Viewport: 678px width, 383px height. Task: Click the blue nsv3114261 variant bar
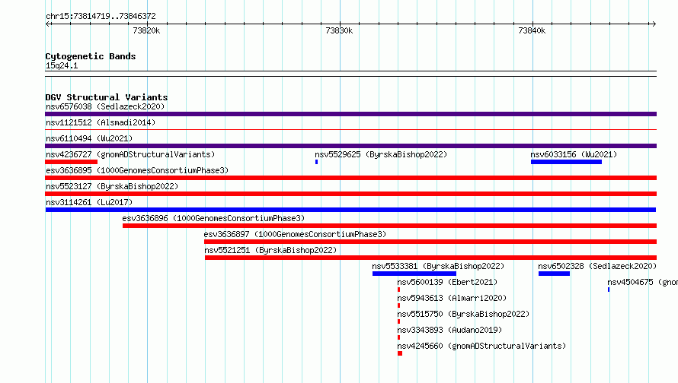click(350, 210)
